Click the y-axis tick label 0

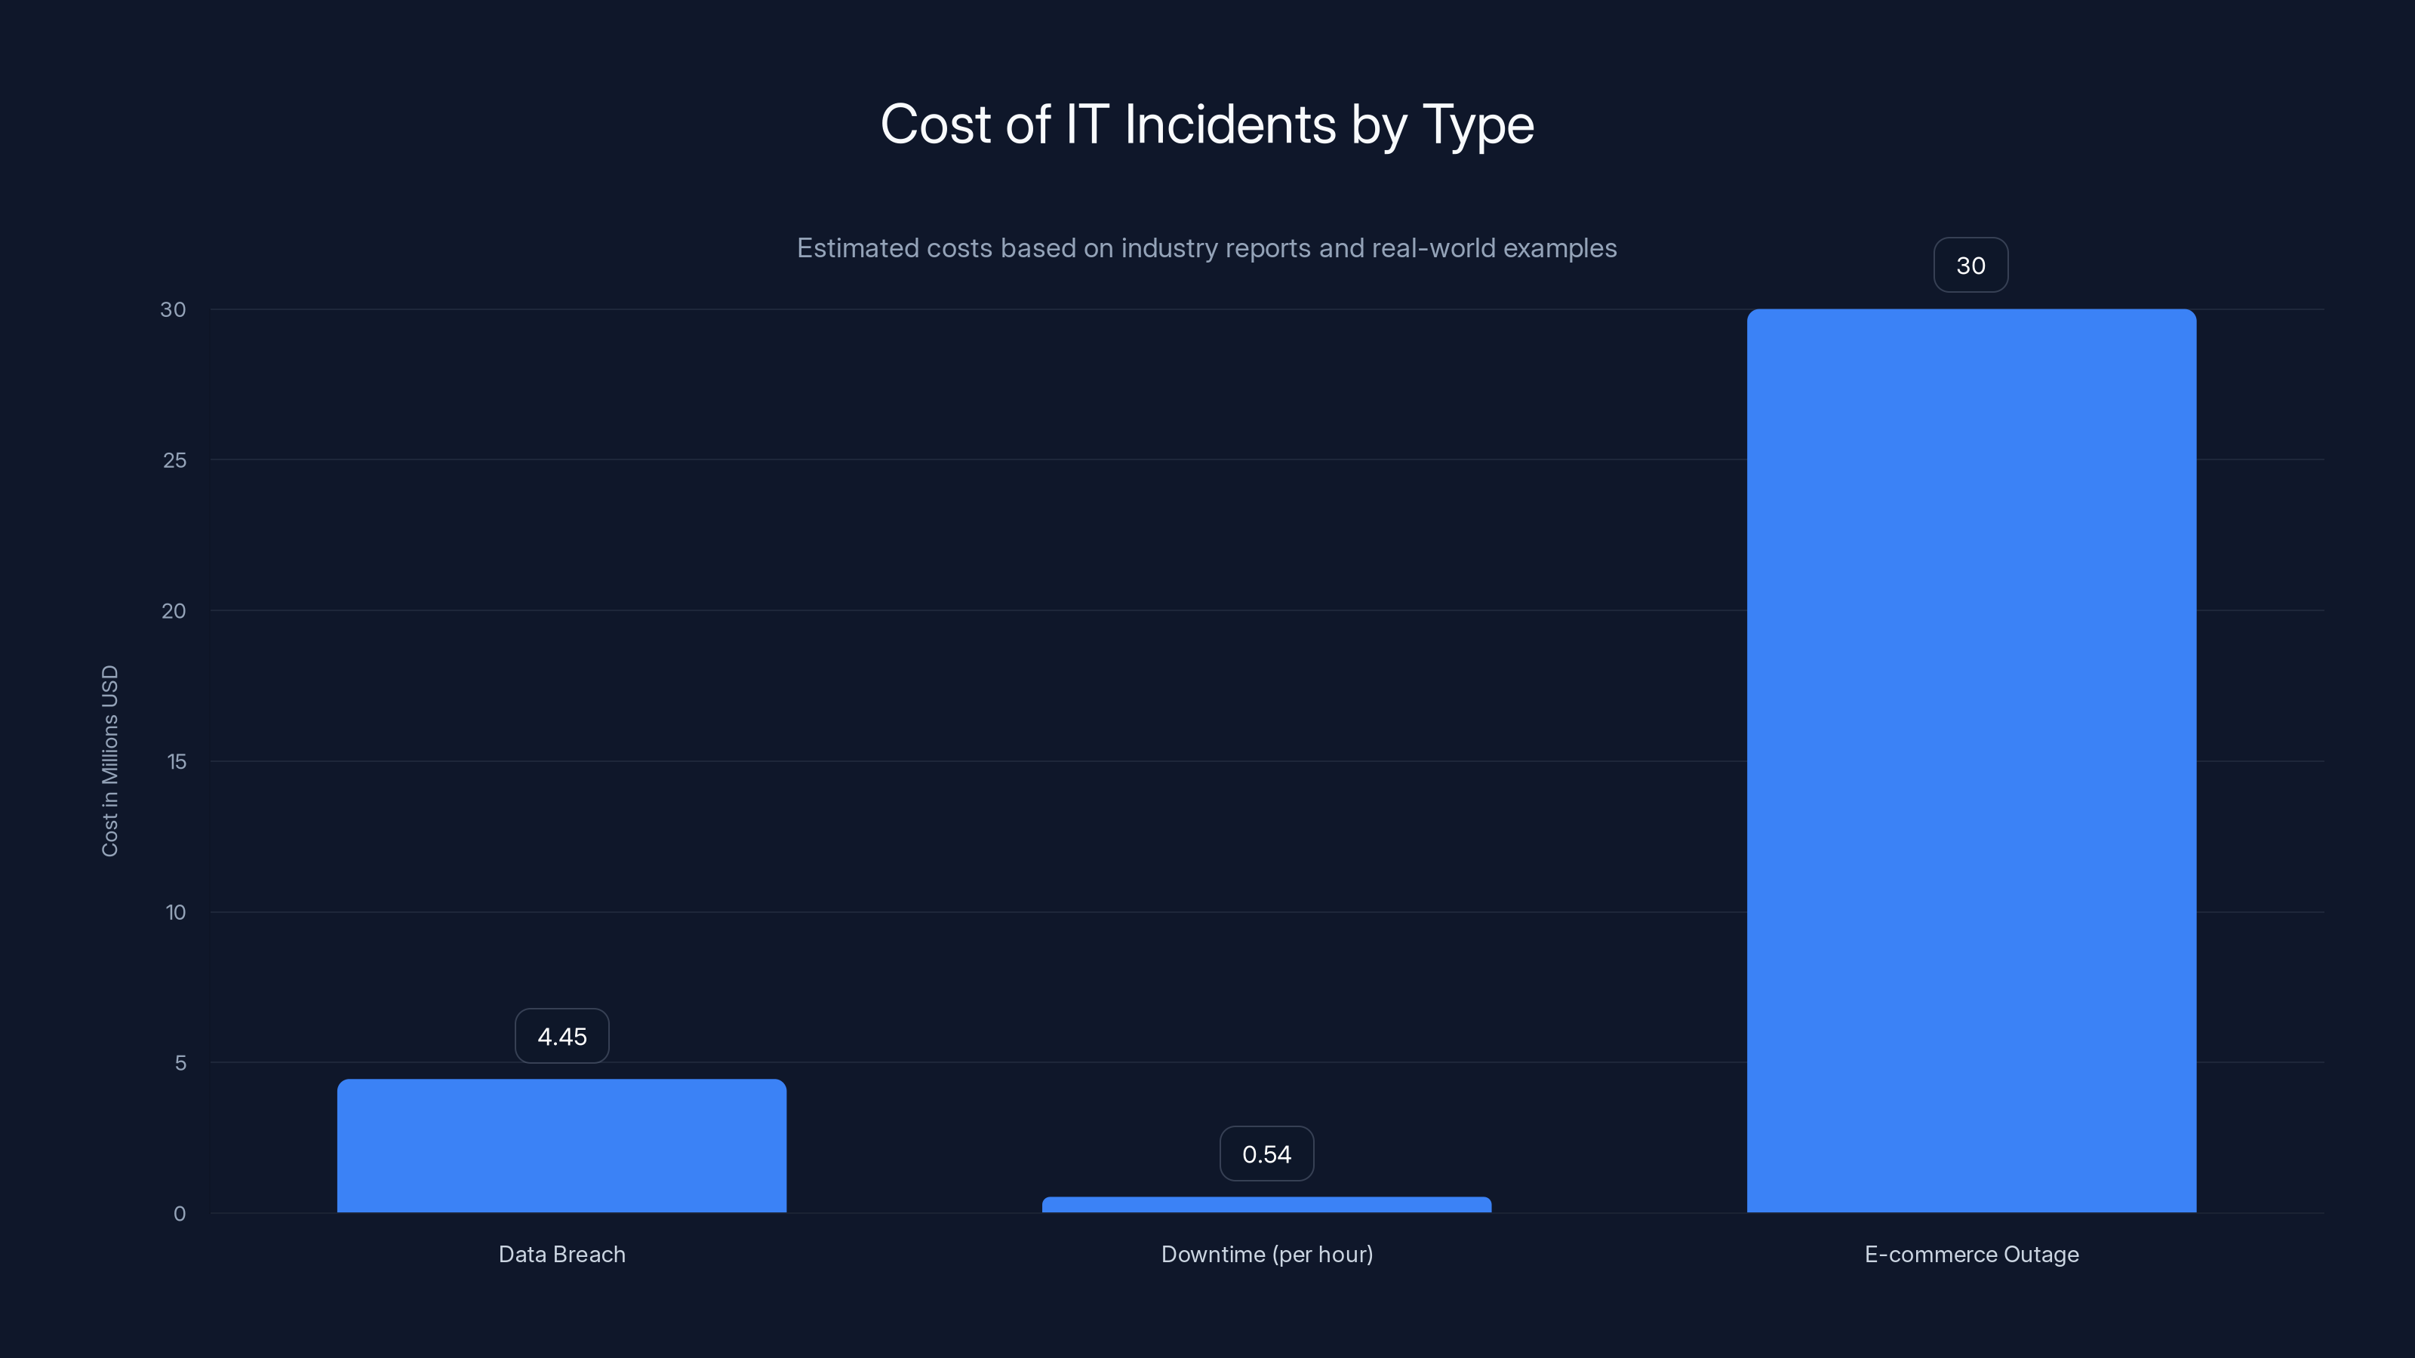click(x=180, y=1214)
